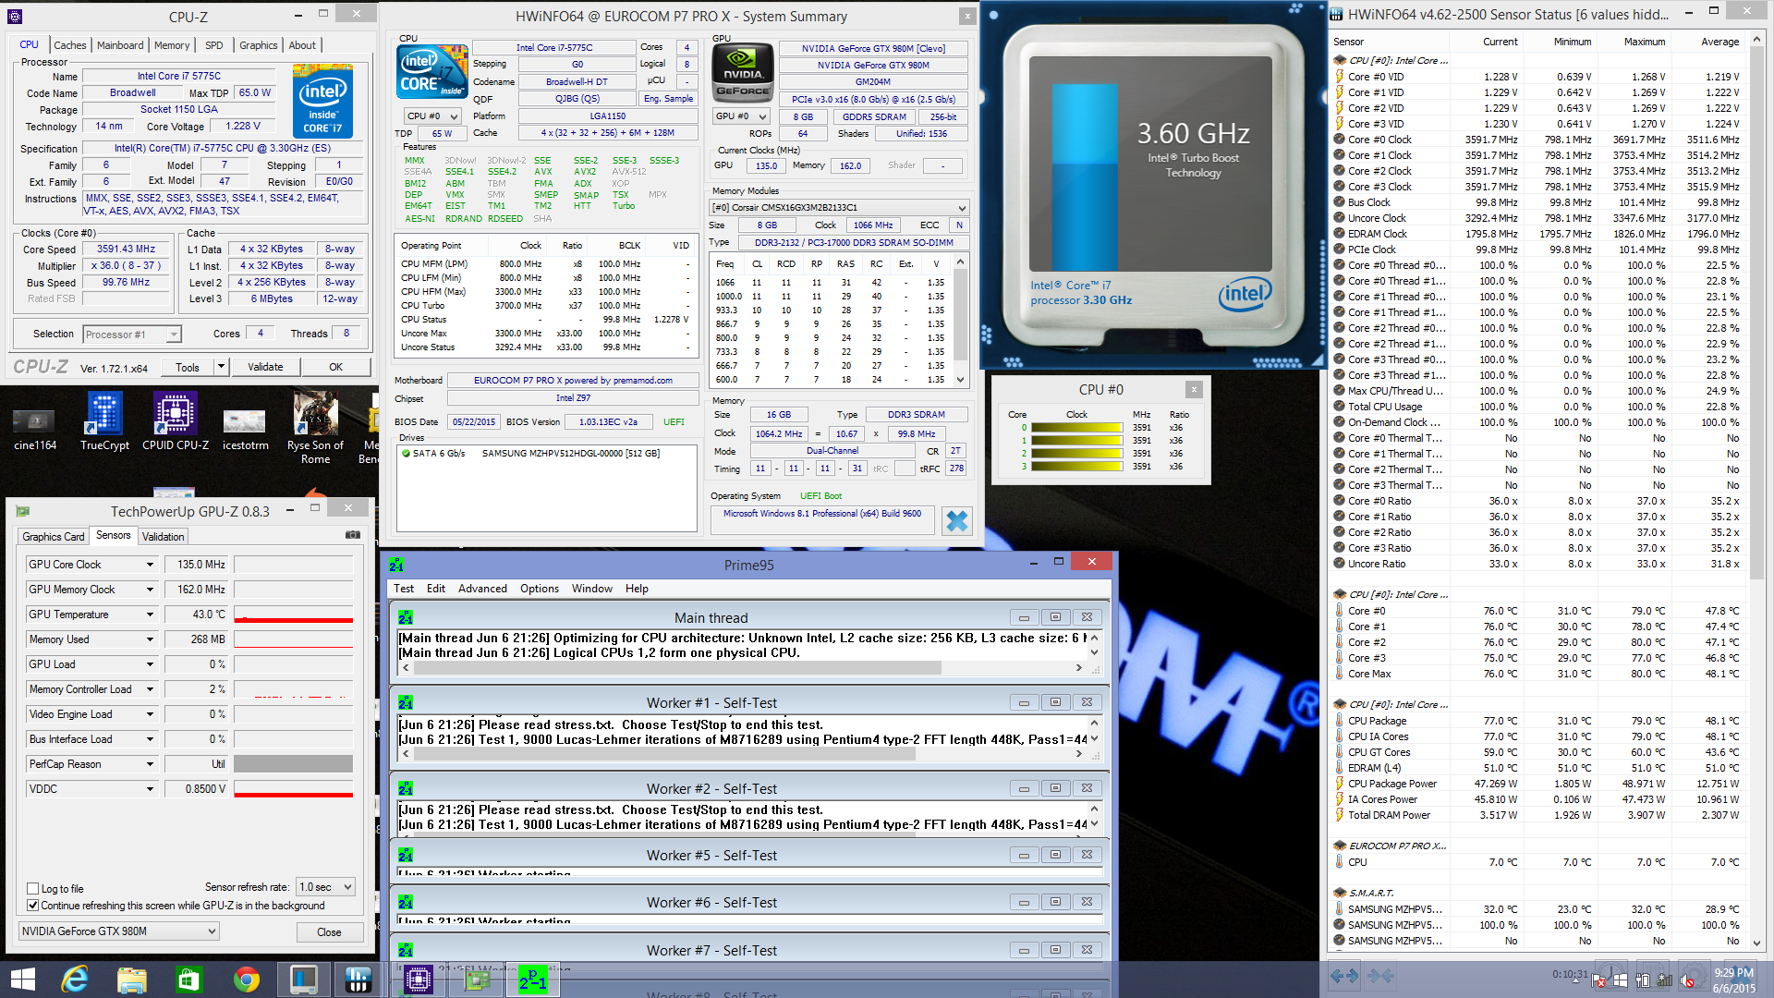Screen dimensions: 1774x998
Task: Open the GPU Core Clock sensor dropdown
Action: 150,565
